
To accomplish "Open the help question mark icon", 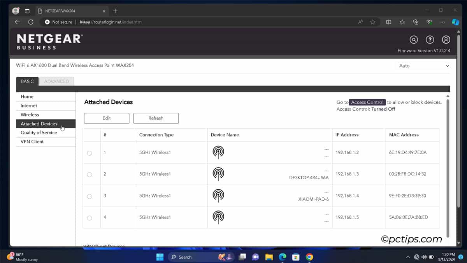I will click(x=430, y=40).
